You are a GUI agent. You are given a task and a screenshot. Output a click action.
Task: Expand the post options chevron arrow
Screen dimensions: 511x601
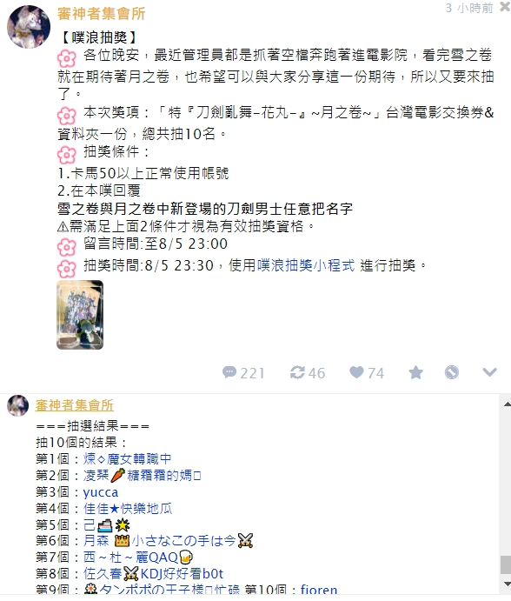point(489,372)
